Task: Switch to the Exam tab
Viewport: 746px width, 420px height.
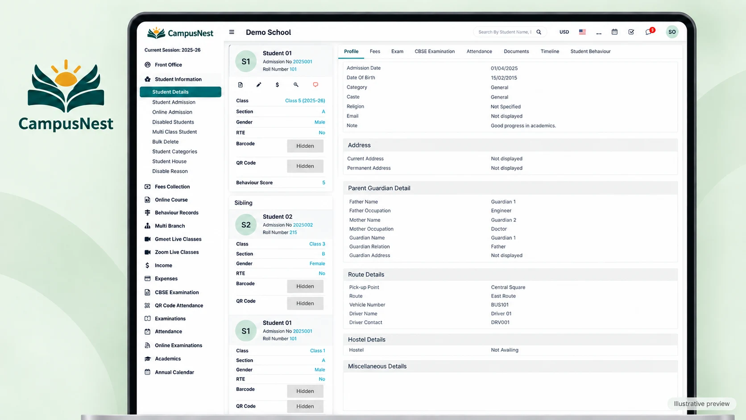Action: pyautogui.click(x=397, y=51)
